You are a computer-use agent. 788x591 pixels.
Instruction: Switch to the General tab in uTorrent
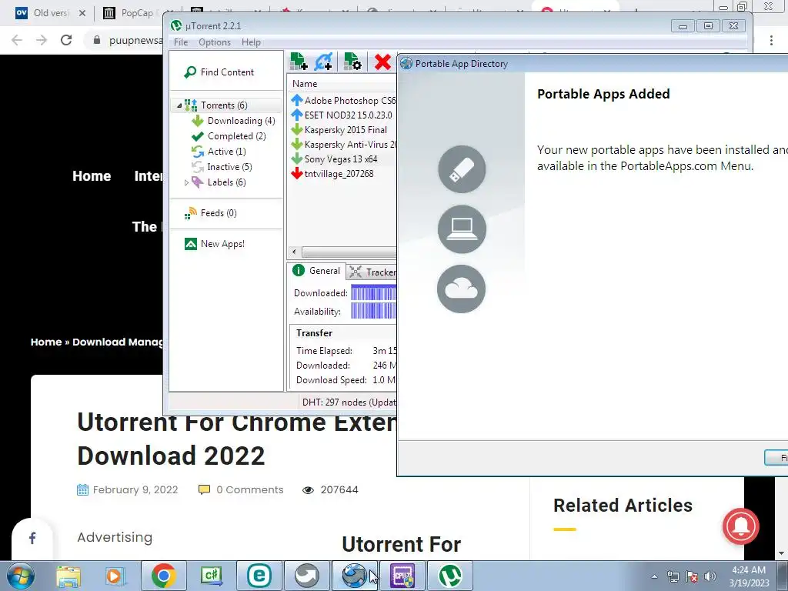[x=316, y=271]
